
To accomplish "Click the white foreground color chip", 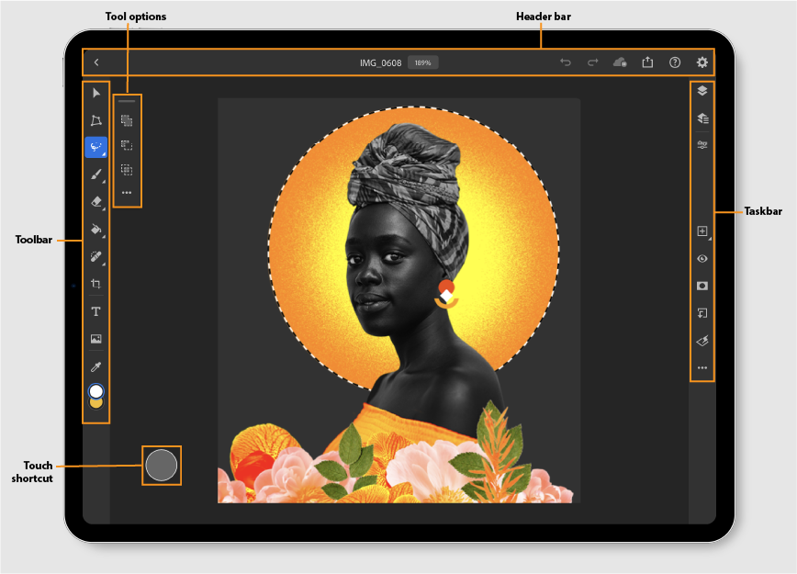I will tap(96, 391).
